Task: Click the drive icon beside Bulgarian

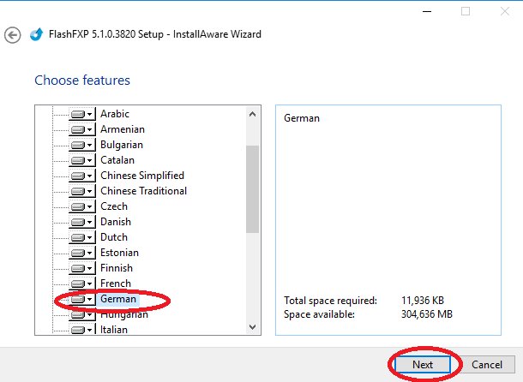Action: [78, 145]
